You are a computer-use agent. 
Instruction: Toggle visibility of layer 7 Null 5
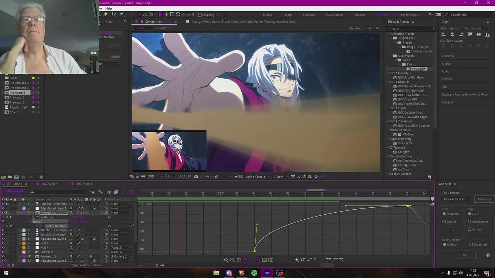pyautogui.click(x=3, y=243)
